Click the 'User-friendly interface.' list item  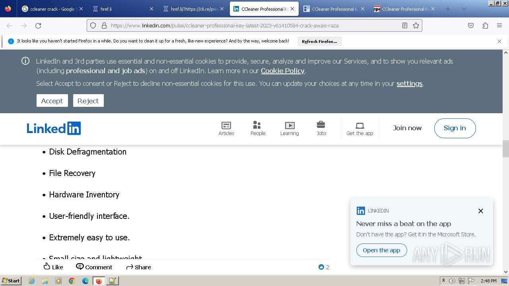click(89, 216)
